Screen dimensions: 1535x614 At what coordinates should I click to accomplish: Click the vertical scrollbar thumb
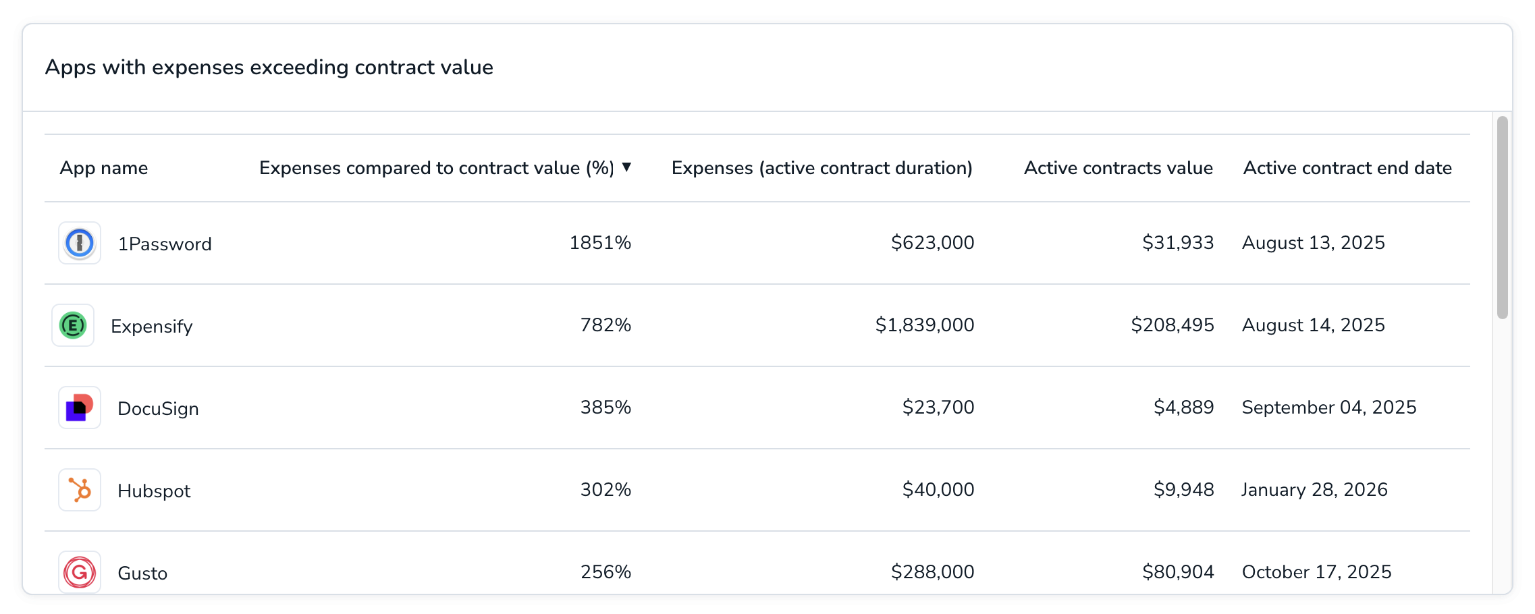click(1502, 217)
